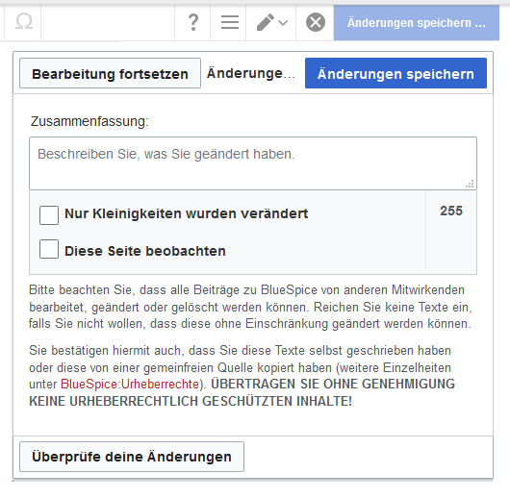Open the 'BlueSpice:Urheberrechte' link

130,385
